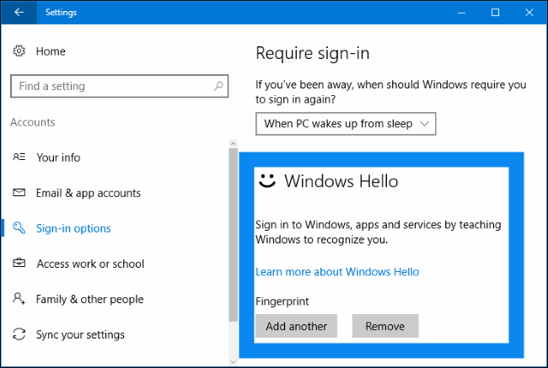Click the Sign-in options key icon
Image resolution: width=548 pixels, height=368 pixels.
click(x=19, y=228)
